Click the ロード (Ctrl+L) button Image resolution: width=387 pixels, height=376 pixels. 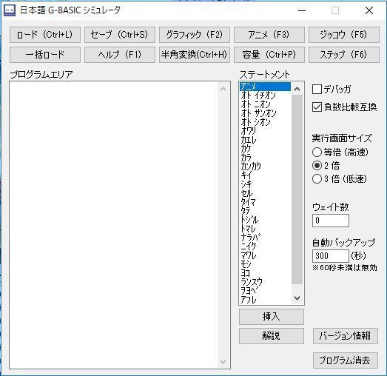click(x=45, y=35)
